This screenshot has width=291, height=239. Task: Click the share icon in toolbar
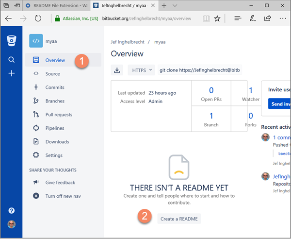267,18
